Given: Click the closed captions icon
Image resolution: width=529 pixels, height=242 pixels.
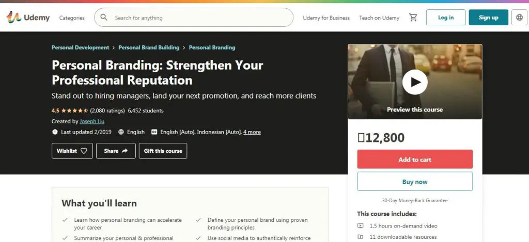Looking at the screenshot, I should pyautogui.click(x=154, y=132).
